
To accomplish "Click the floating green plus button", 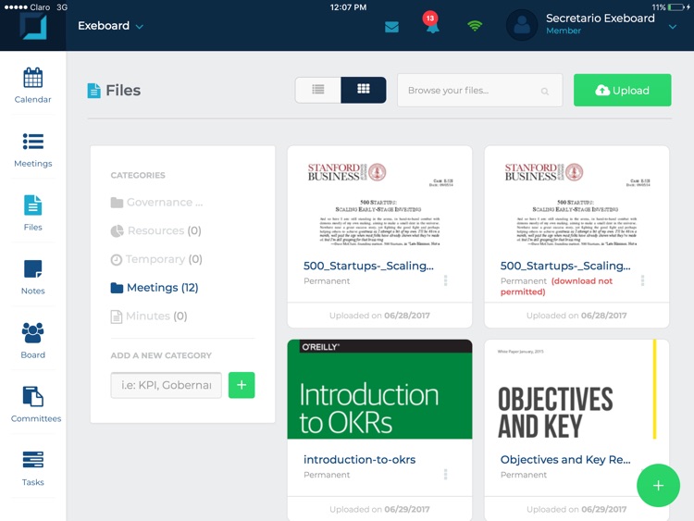I will tap(658, 485).
